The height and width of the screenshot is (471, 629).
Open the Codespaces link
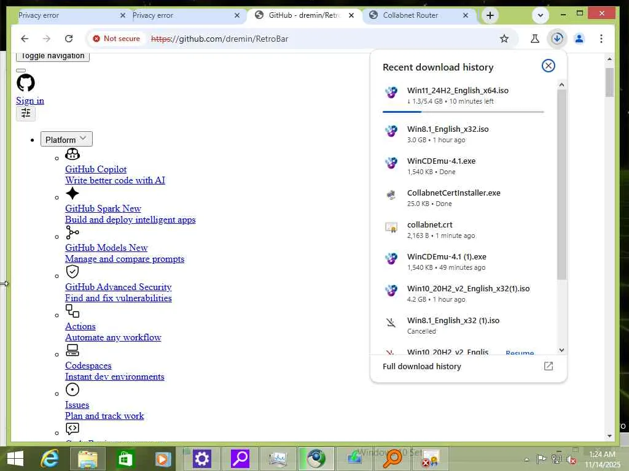(88, 366)
